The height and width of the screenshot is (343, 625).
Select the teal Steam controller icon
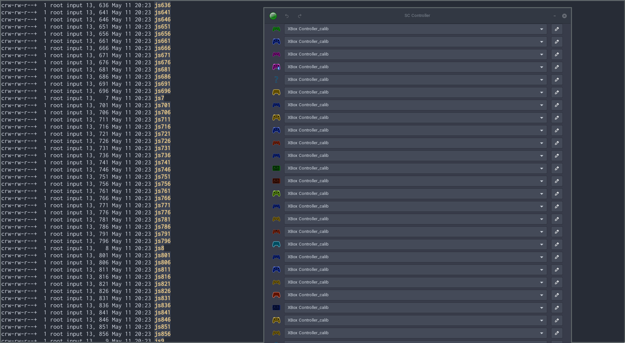click(276, 244)
